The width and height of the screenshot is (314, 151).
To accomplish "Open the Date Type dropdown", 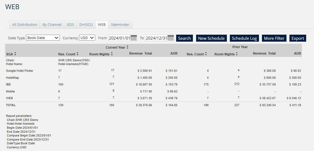I will click(x=43, y=38).
